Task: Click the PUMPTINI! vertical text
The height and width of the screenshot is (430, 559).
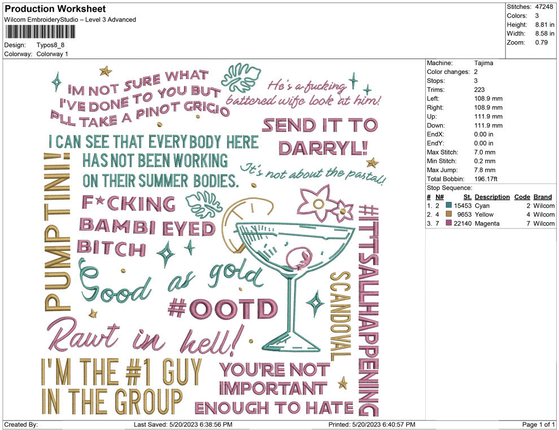Action: [57, 231]
